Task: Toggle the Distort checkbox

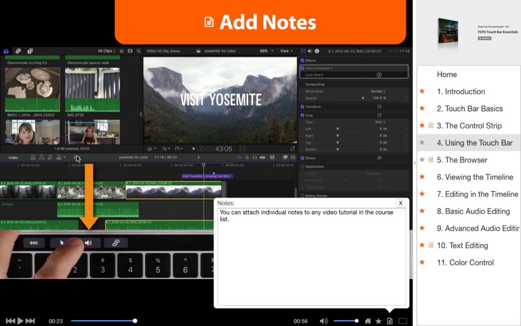Action: click(302, 158)
